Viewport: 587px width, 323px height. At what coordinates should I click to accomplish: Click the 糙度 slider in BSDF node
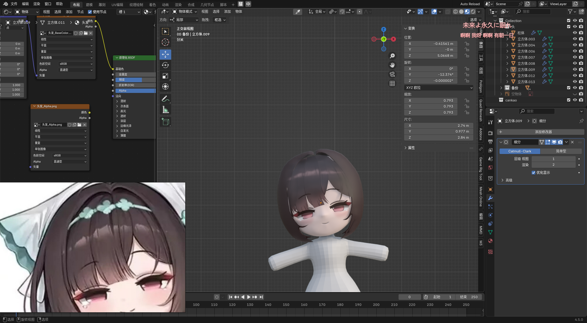[x=135, y=80]
